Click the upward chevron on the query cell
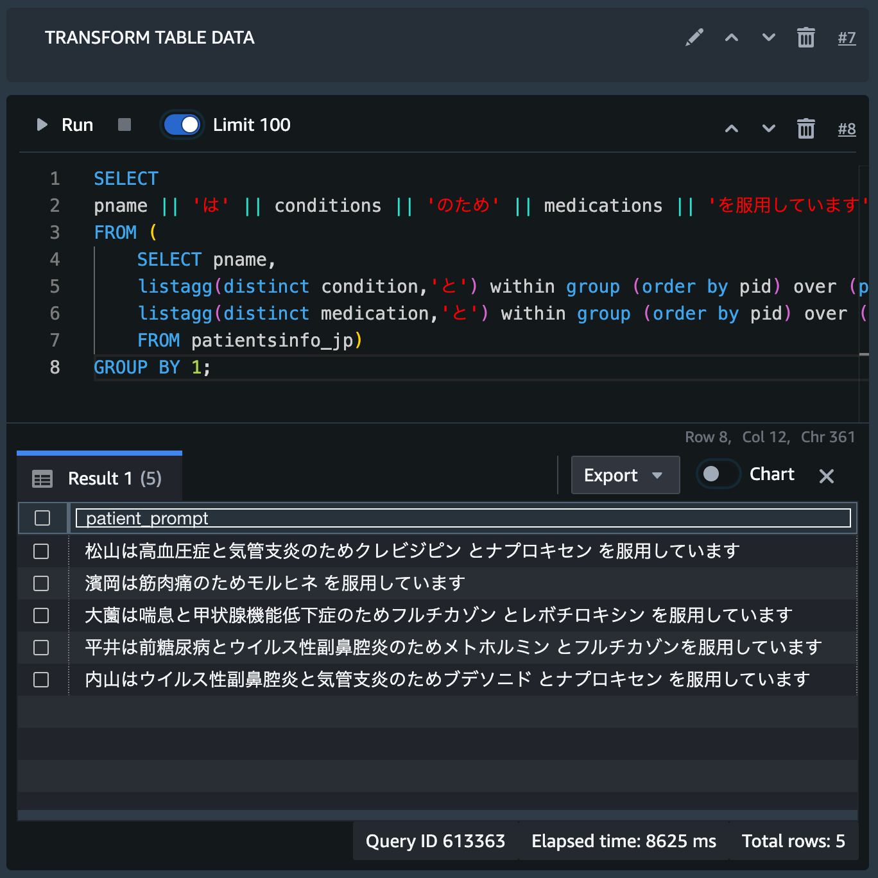 (x=731, y=128)
